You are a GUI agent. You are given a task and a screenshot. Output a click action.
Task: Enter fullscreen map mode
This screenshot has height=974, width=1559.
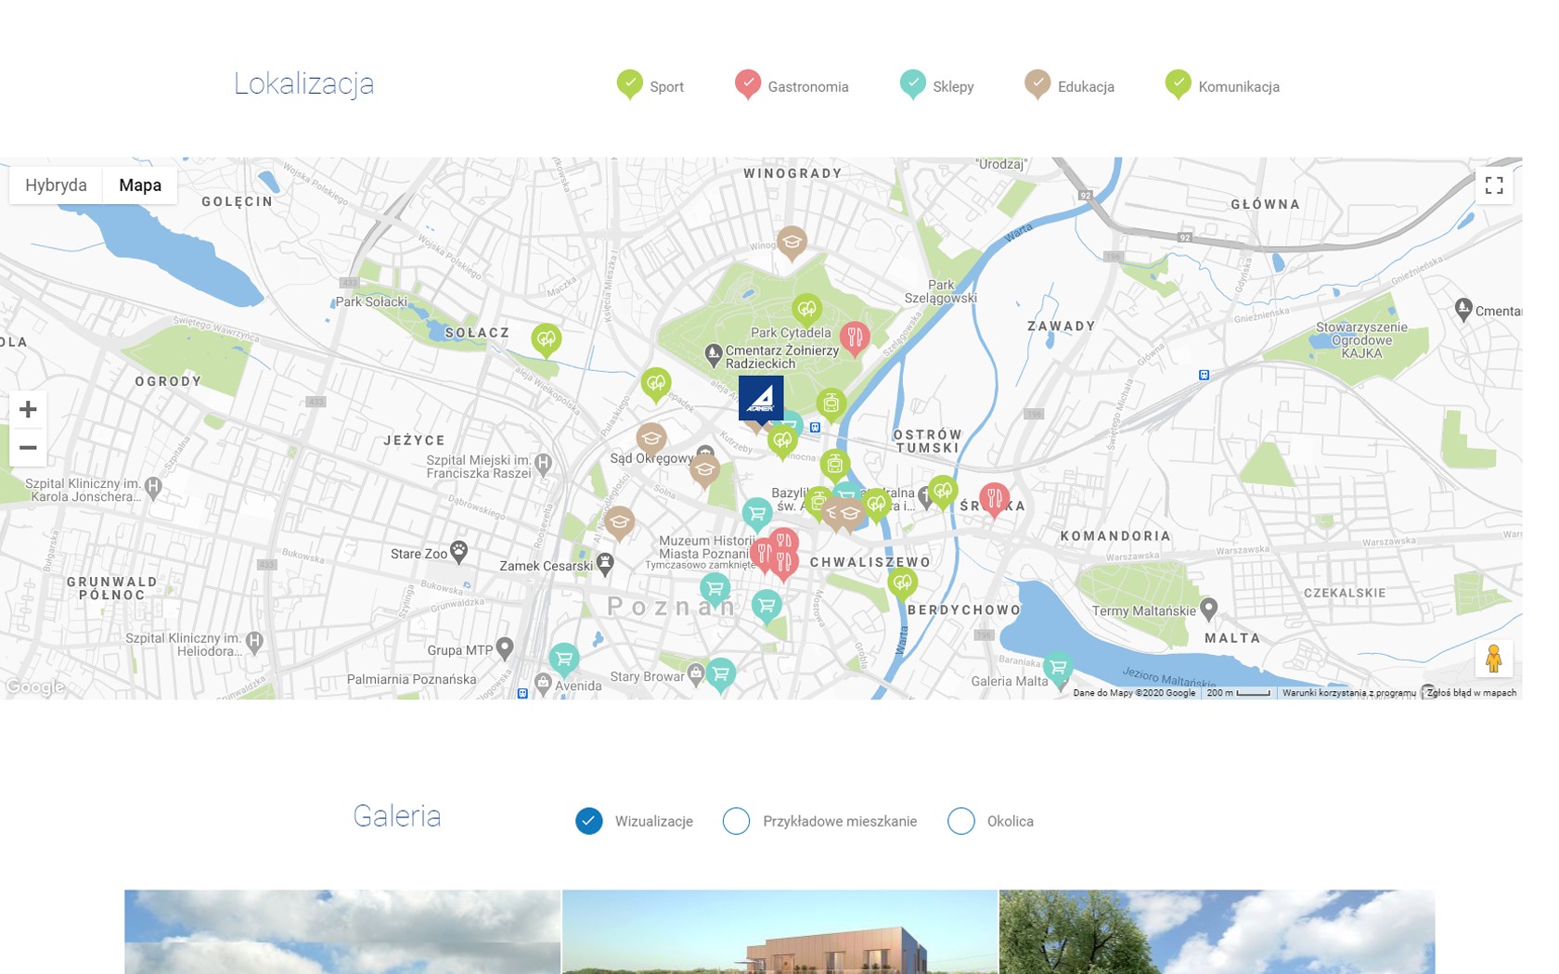point(1494,186)
